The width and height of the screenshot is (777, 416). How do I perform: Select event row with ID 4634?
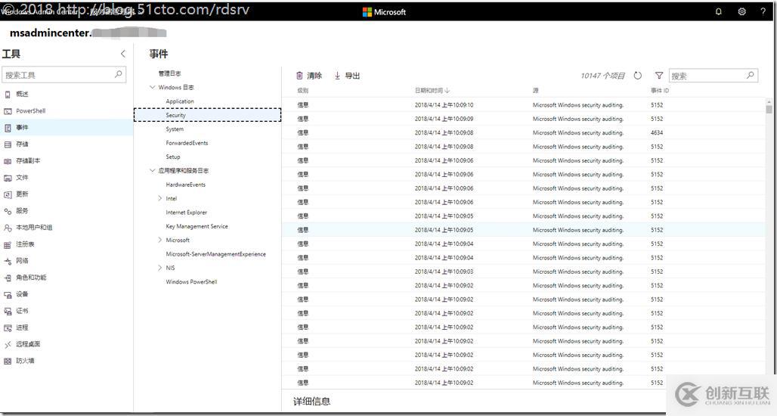tap(525, 133)
